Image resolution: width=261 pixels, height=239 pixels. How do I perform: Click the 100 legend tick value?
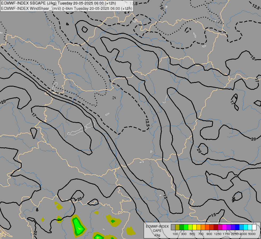(175, 234)
